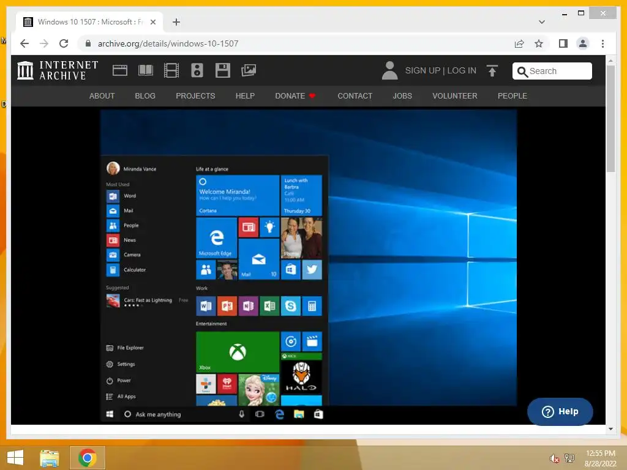Click the vertical scrollbar thumb
The width and height of the screenshot is (627, 470).
610,119
